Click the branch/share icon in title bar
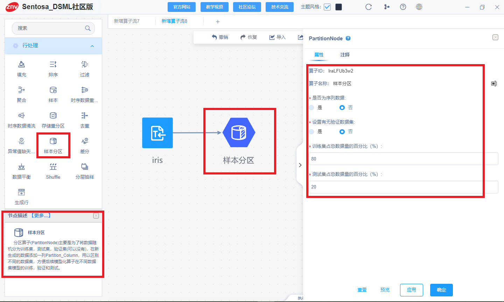Image resolution: width=504 pixels, height=302 pixels. pos(387,7)
